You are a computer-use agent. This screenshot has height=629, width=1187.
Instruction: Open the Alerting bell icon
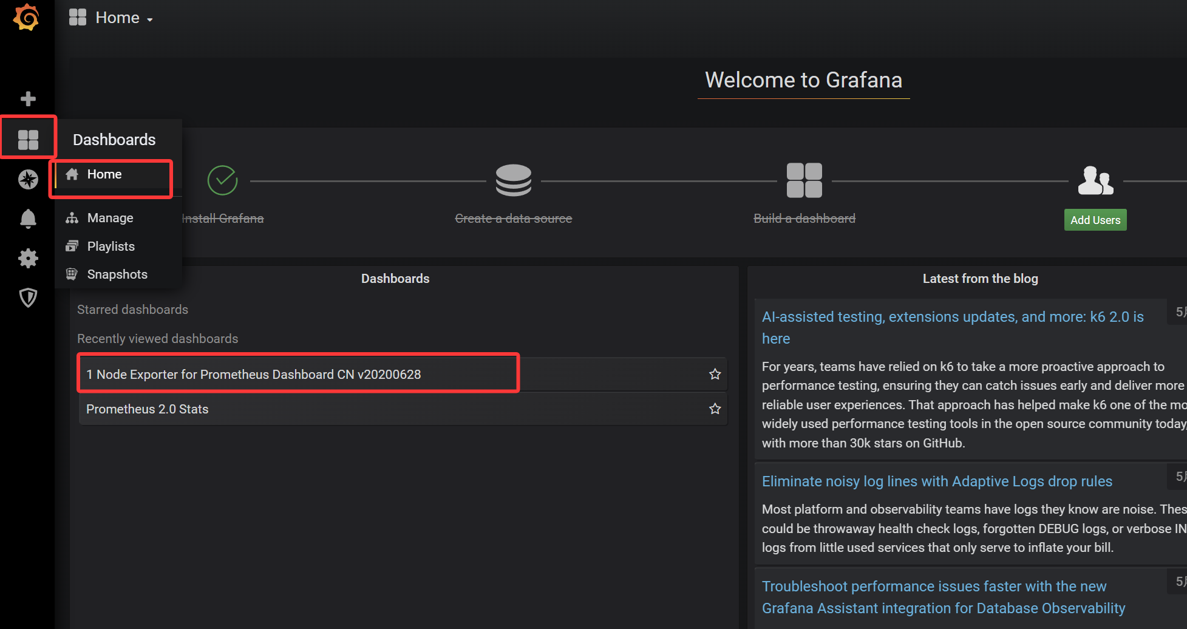pos(28,219)
